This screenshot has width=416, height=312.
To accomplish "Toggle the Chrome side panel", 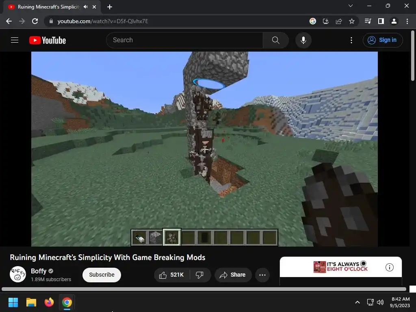I will (381, 21).
